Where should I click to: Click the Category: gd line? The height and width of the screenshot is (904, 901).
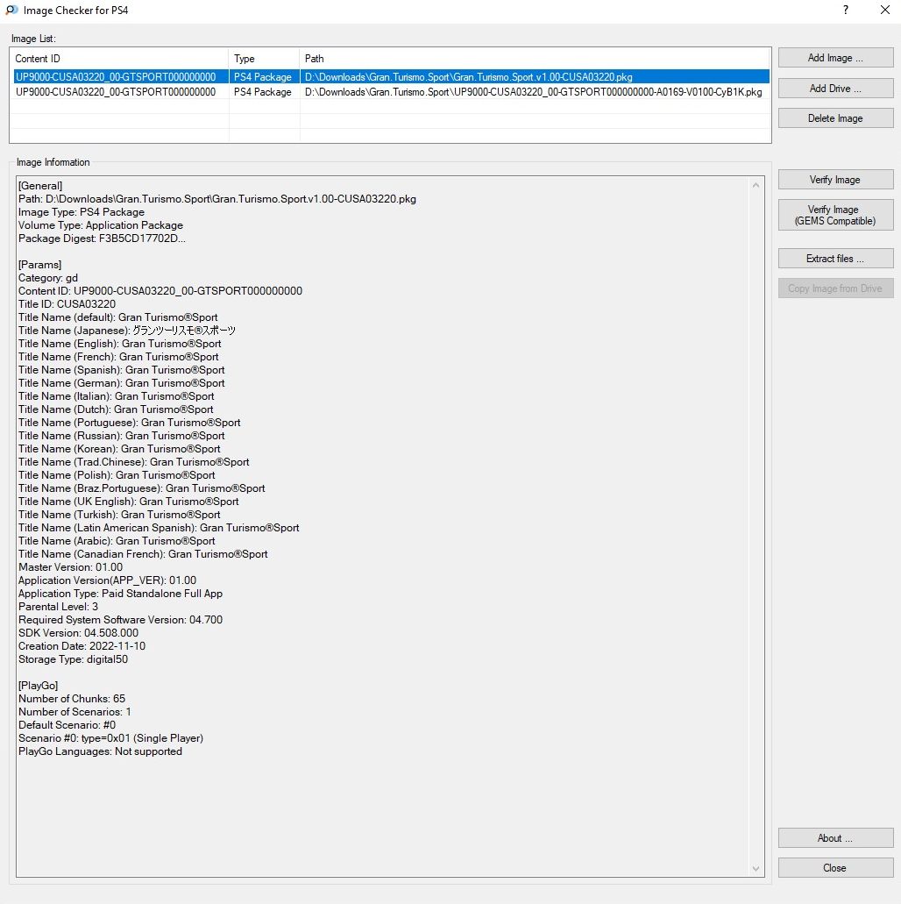pyautogui.click(x=48, y=278)
